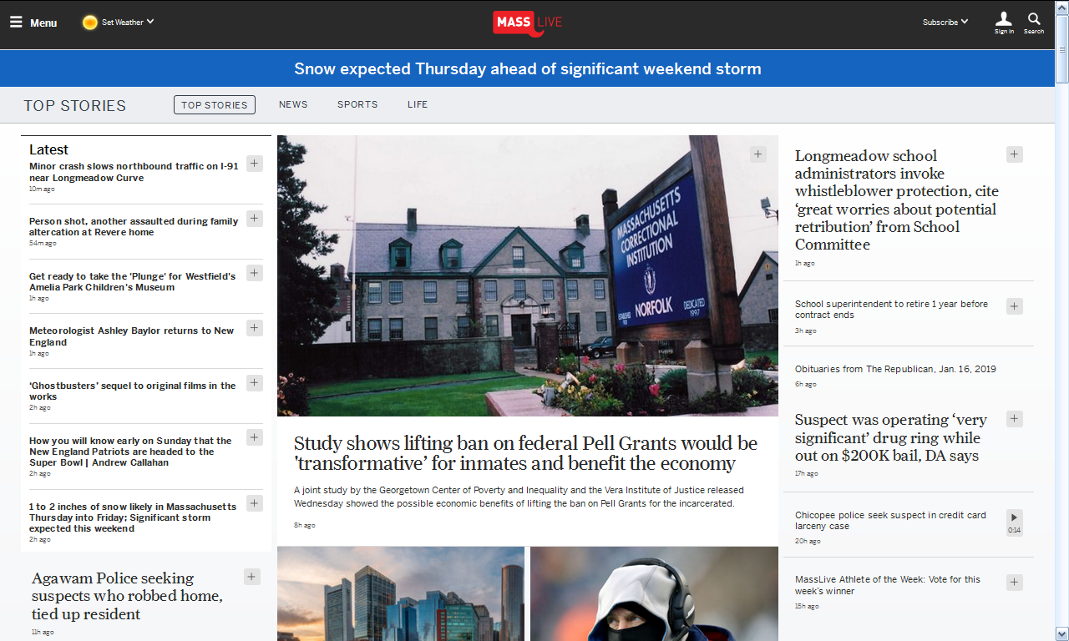1069x641 pixels.
Task: Open Set Weather dropdown
Action: click(128, 23)
